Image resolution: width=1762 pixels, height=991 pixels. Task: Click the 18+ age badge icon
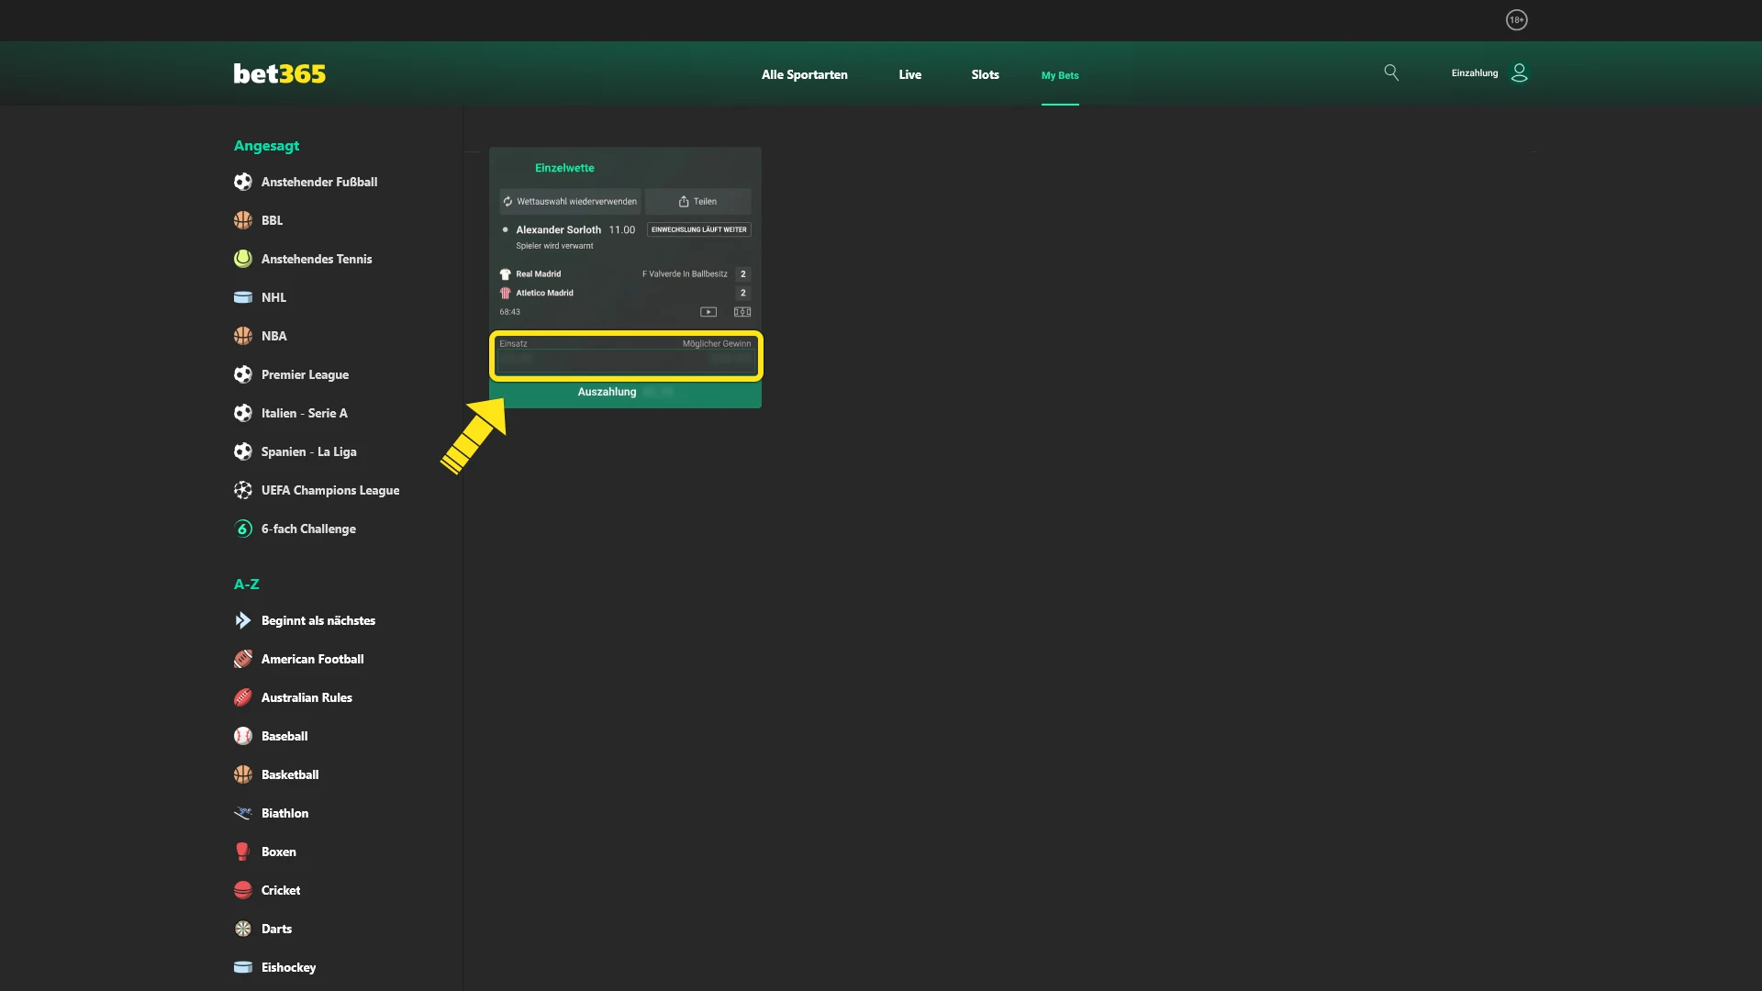coord(1516,19)
